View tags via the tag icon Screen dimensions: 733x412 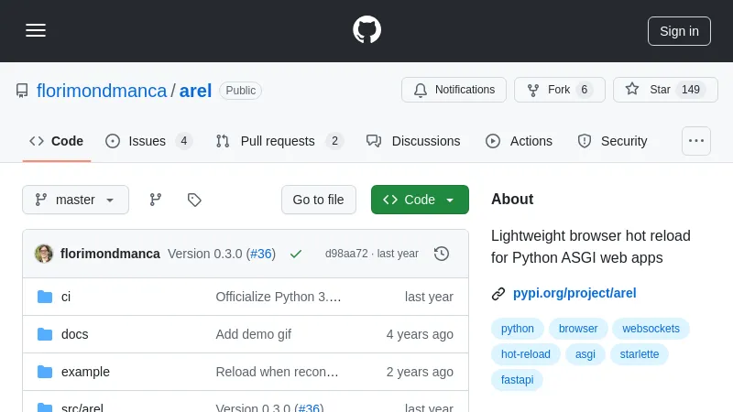pyautogui.click(x=194, y=200)
